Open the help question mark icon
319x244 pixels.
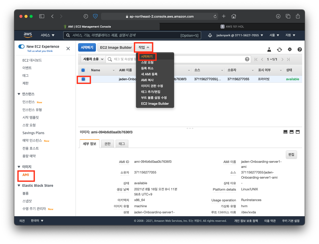300,50
